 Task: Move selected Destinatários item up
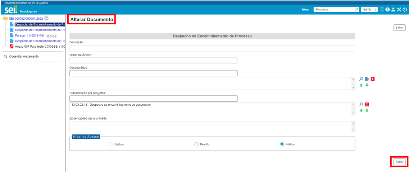click(361, 85)
